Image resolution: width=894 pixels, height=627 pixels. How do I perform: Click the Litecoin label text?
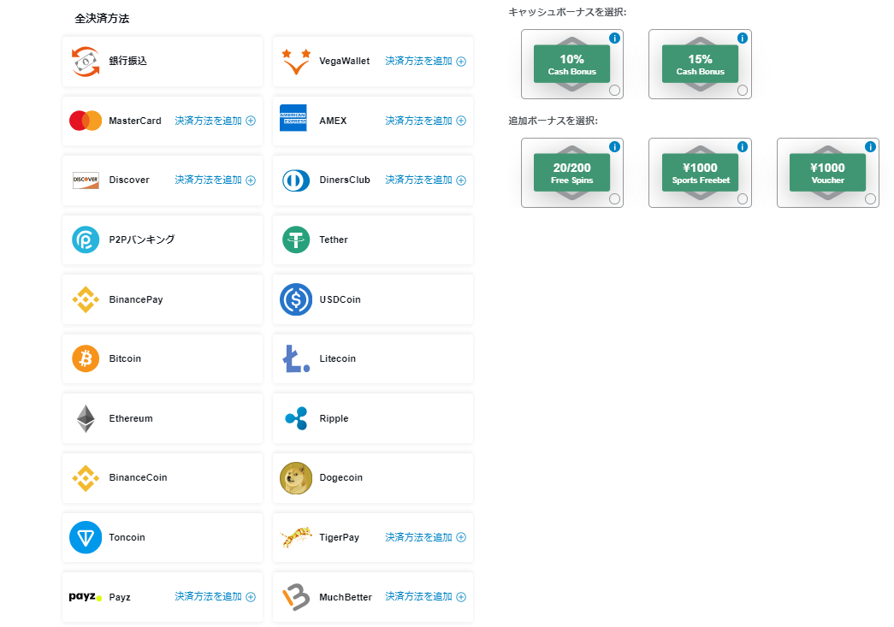point(338,358)
